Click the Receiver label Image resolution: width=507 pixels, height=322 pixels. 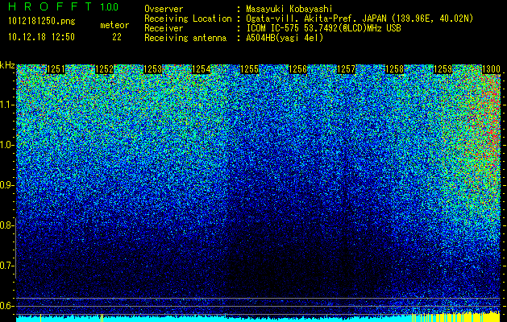(x=164, y=28)
